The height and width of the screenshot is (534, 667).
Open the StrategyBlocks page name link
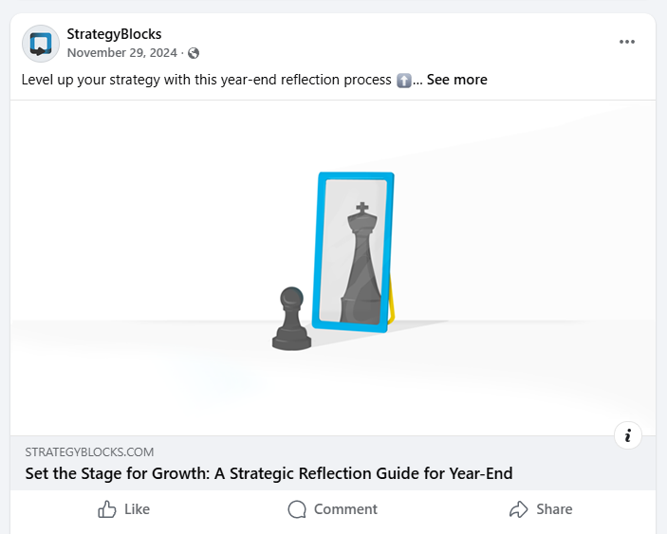point(114,34)
